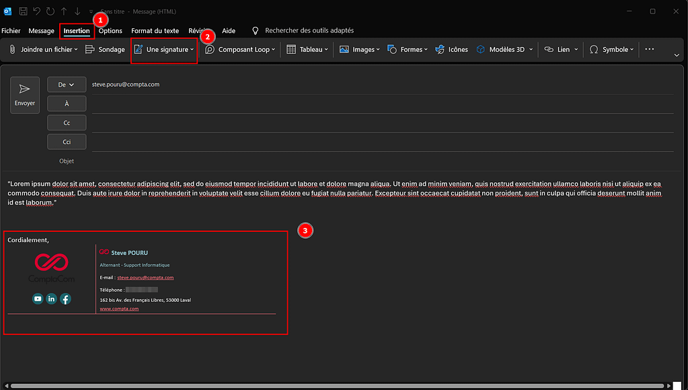688x390 pixels.
Task: Open the Format du texte tab
Action: pos(155,31)
